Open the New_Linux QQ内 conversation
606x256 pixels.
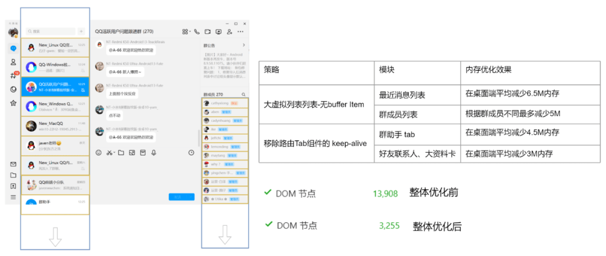55,166
